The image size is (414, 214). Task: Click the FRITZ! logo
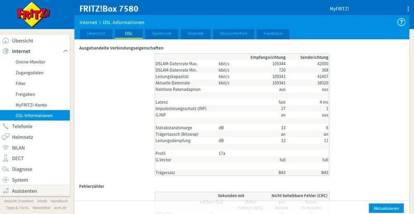(x=33, y=14)
